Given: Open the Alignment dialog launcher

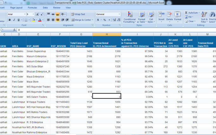Looking at the screenshot, I should point(92,25).
